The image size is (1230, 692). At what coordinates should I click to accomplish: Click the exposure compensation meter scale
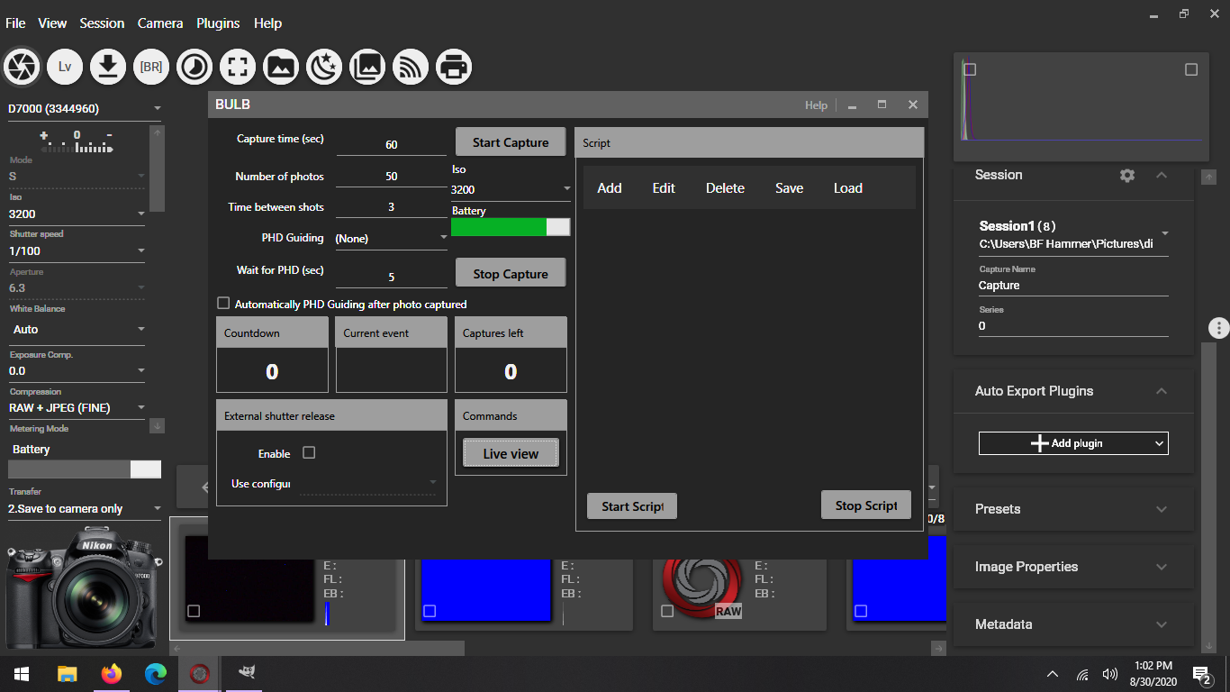point(77,141)
